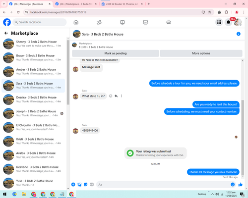Open Joseph conversation
Image resolution: width=248 pixels, height=198 pixels.
[x=33, y=113]
